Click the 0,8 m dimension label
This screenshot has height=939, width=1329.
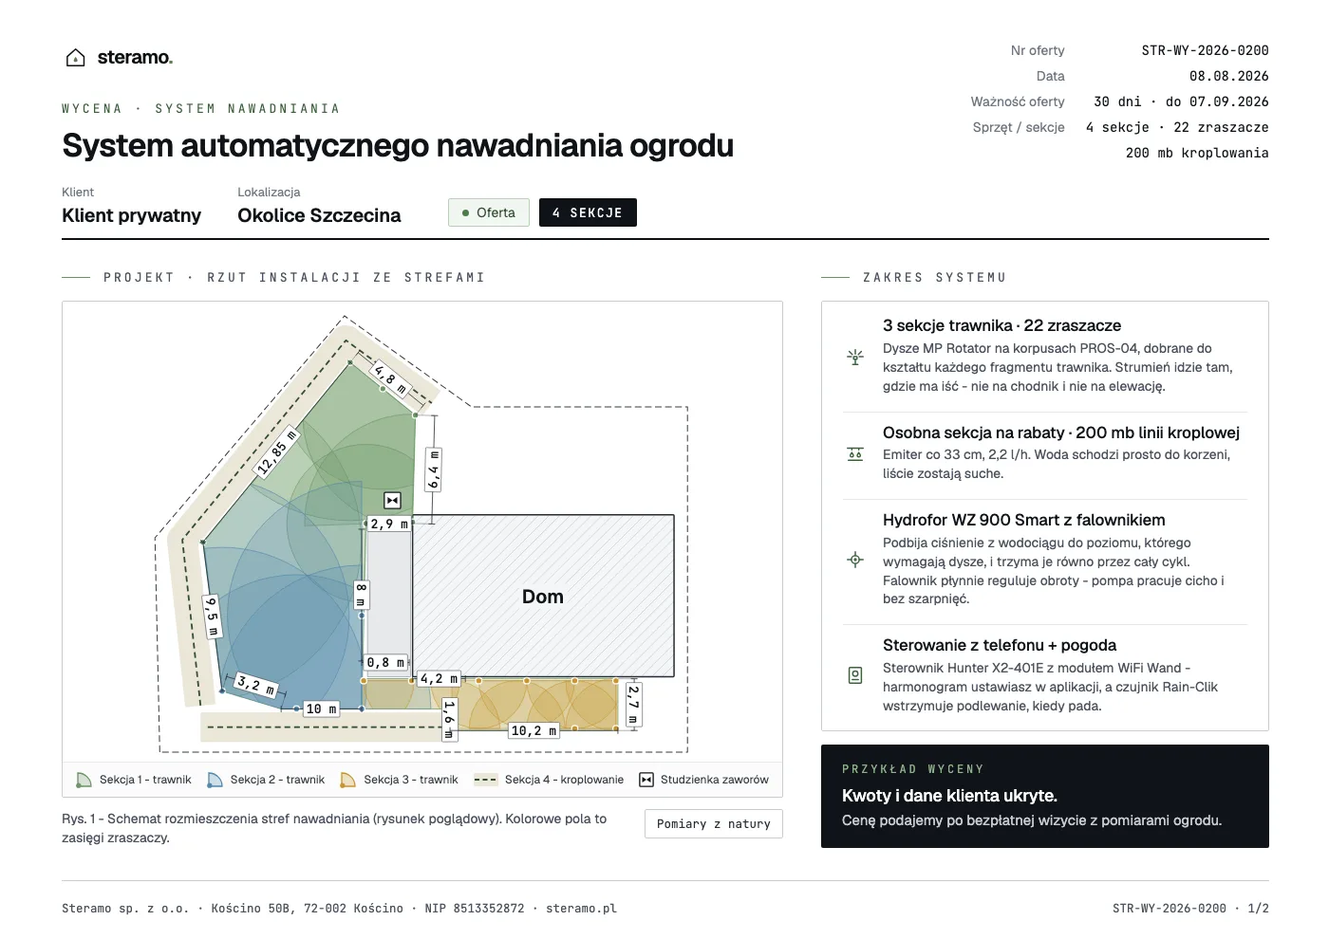click(386, 662)
